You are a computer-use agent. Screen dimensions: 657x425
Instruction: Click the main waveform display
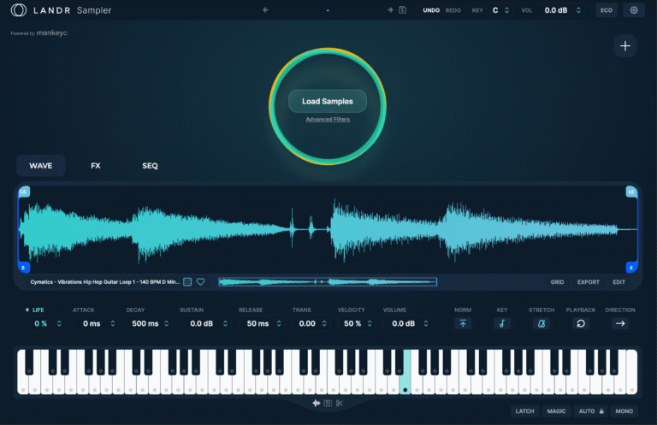(x=328, y=229)
